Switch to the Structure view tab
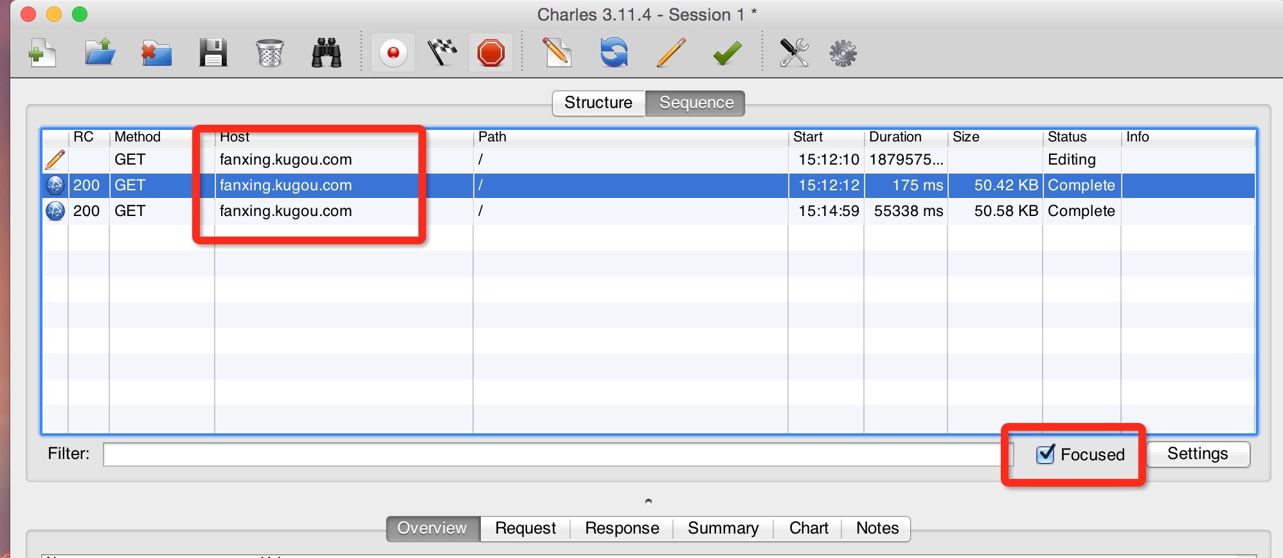The image size is (1283, 558). pos(598,103)
